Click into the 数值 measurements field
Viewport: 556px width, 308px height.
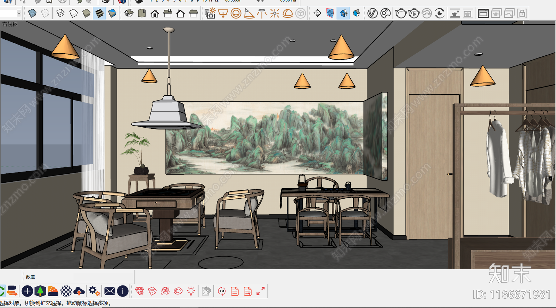coord(85,277)
